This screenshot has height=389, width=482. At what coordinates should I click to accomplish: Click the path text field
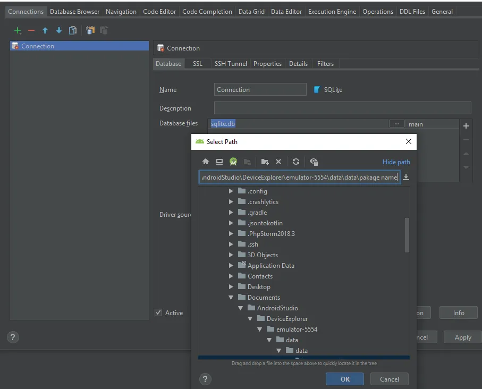pos(299,177)
